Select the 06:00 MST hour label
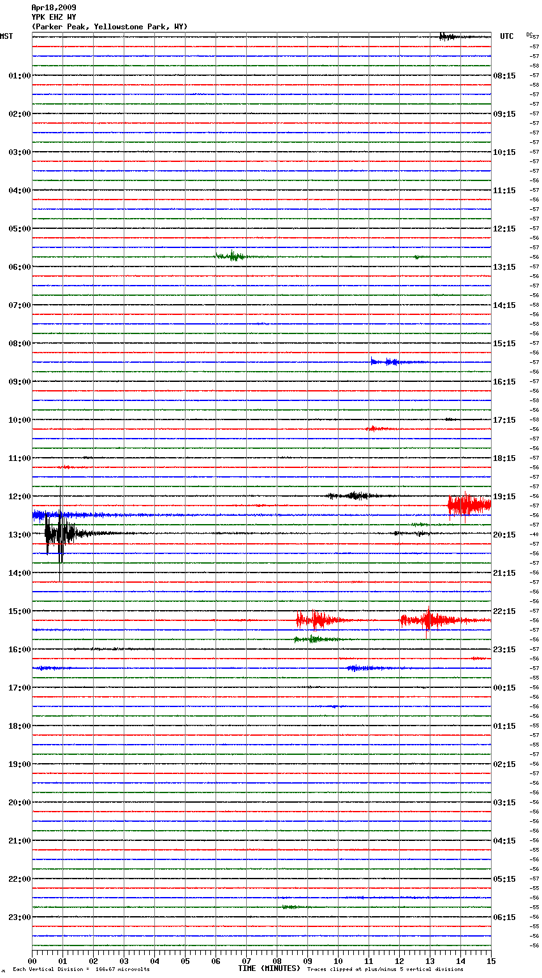This screenshot has width=542, height=978. (x=19, y=267)
